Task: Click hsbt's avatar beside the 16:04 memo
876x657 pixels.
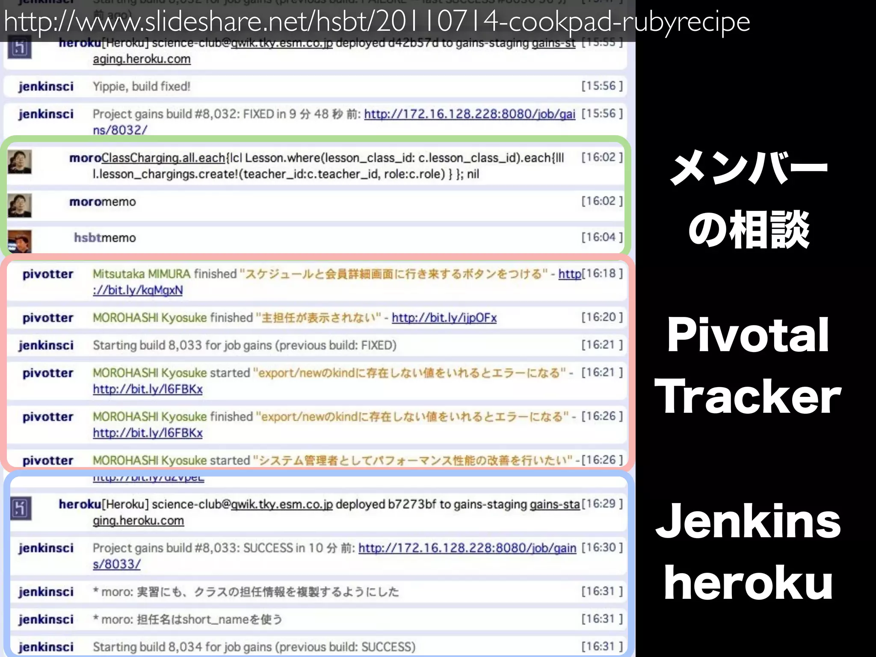Action: (x=20, y=241)
